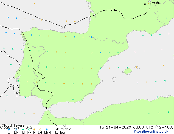Click the forecast date "Tu 21-04-2026 00:00 UTC"
174x134 pixels.
coord(127,127)
